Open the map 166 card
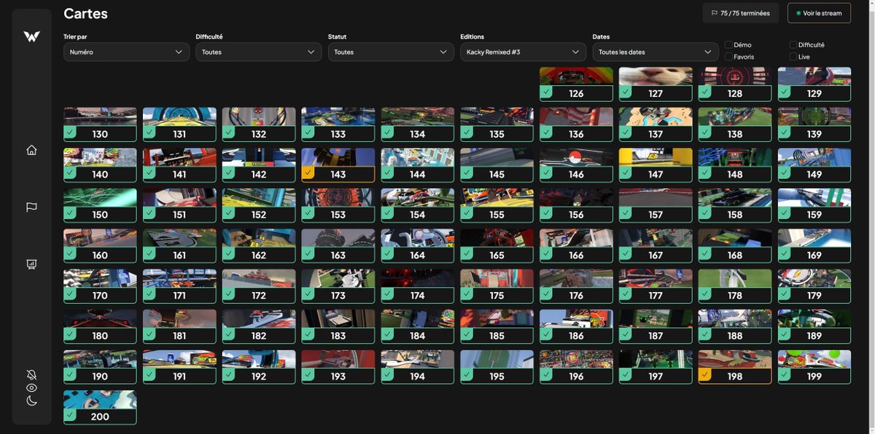 tap(576, 246)
